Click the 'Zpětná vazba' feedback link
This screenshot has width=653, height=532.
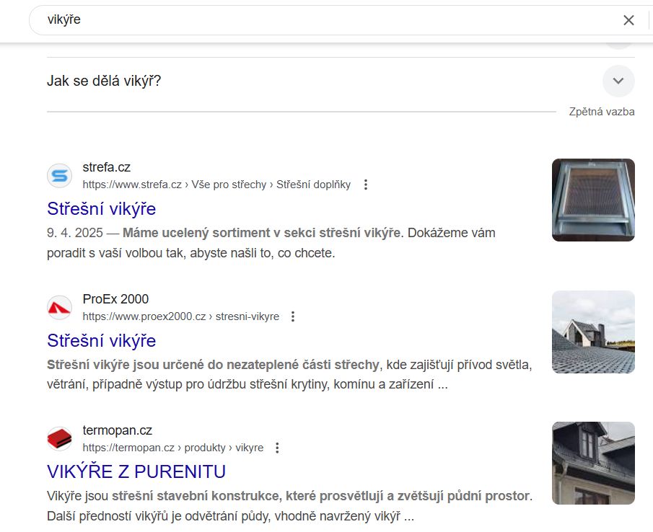coord(601,112)
